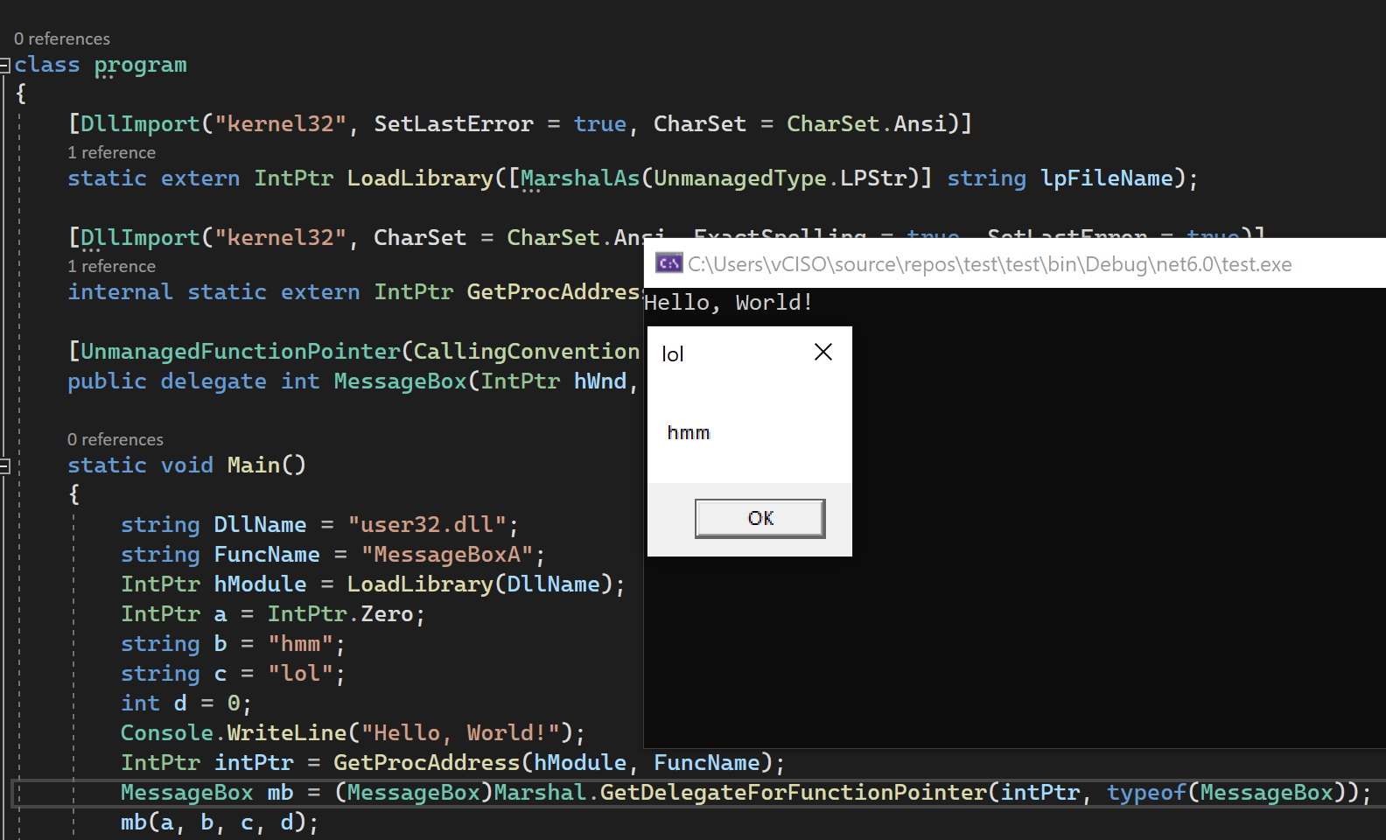
Task: Click 'static void Main()' signature
Action: click(x=186, y=465)
